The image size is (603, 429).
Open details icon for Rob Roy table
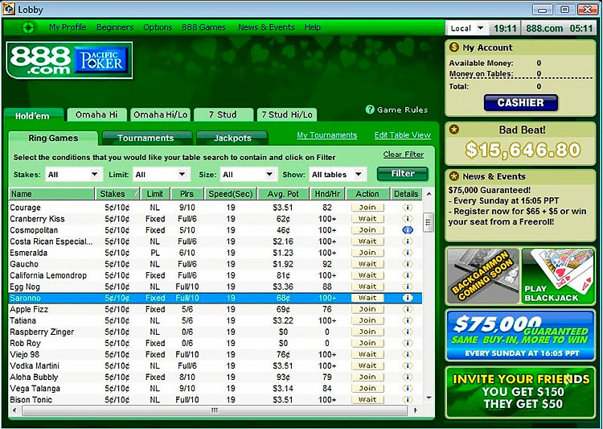click(408, 343)
